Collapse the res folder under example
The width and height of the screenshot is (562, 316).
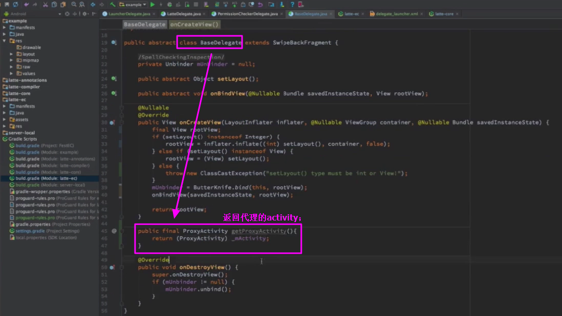(x=5, y=40)
